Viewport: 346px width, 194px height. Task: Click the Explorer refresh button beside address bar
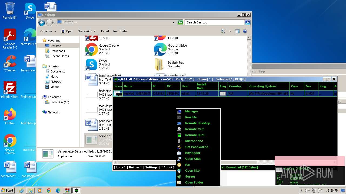tap(180, 22)
